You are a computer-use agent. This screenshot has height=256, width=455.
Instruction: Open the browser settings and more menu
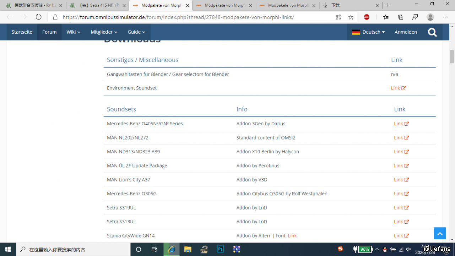pyautogui.click(x=446, y=17)
